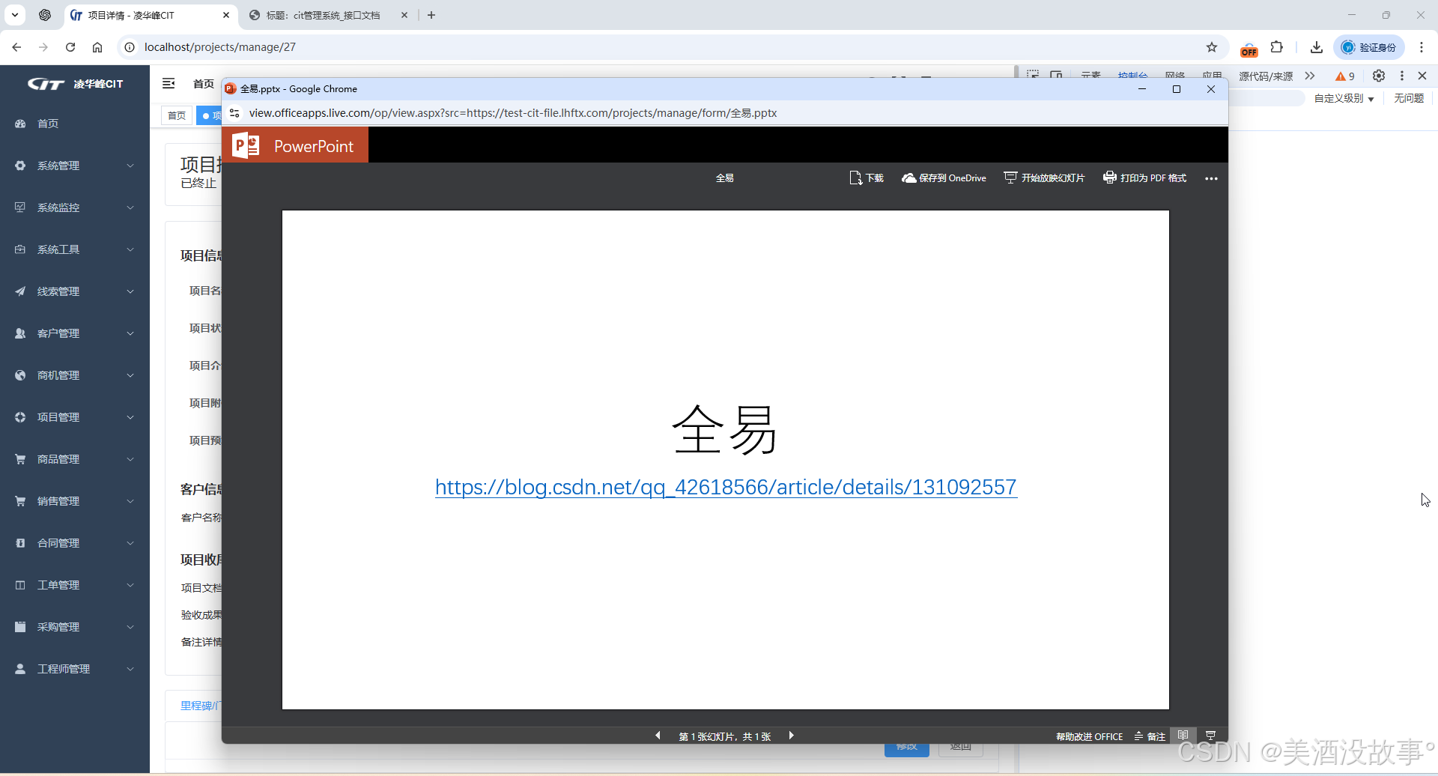Click the sidebar collapse hamburger icon

click(168, 83)
